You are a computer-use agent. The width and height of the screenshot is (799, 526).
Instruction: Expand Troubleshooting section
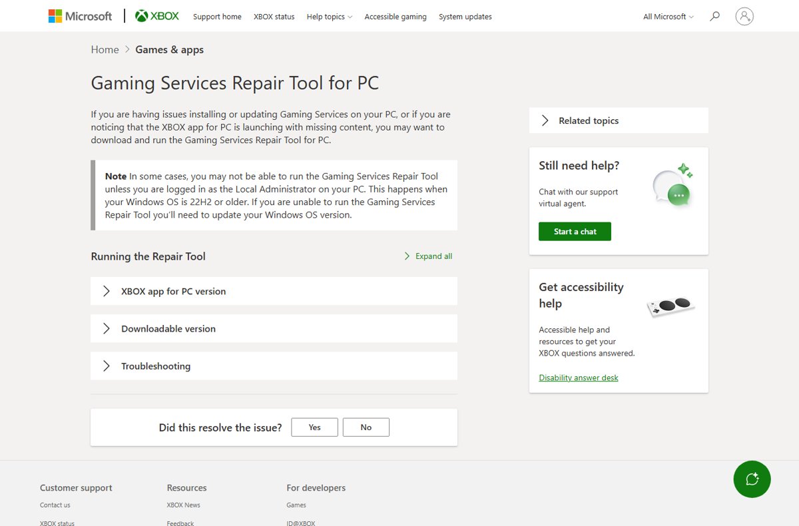[274, 366]
